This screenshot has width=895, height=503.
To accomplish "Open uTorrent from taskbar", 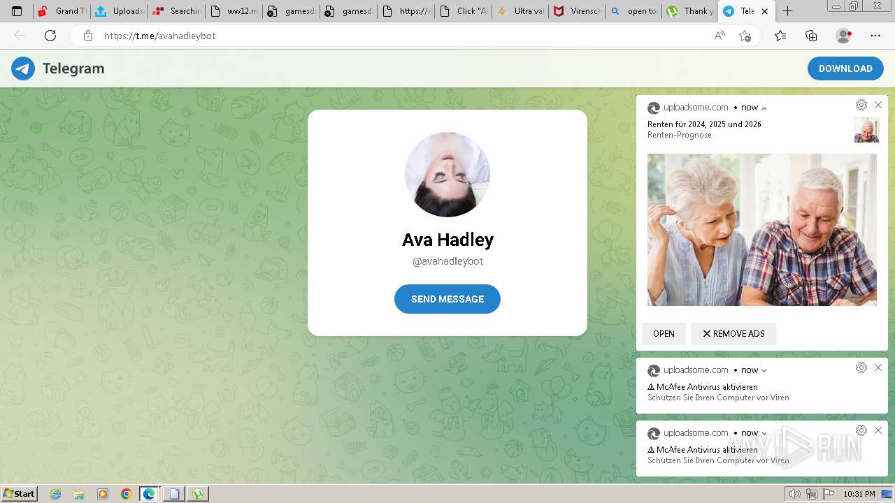I will coord(199,494).
